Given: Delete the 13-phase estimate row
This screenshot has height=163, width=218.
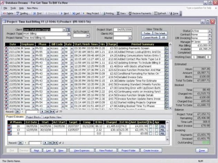Looking at the screenshot, I should click(10, 130).
